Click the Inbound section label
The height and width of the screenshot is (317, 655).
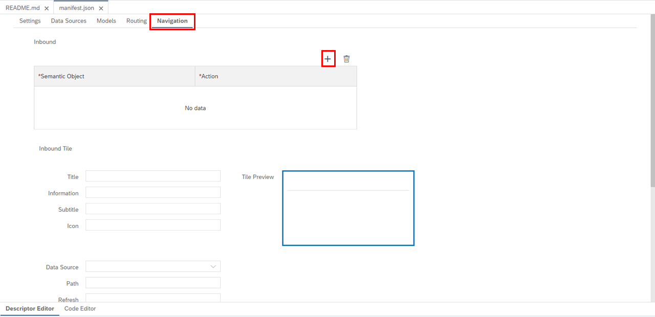[45, 42]
